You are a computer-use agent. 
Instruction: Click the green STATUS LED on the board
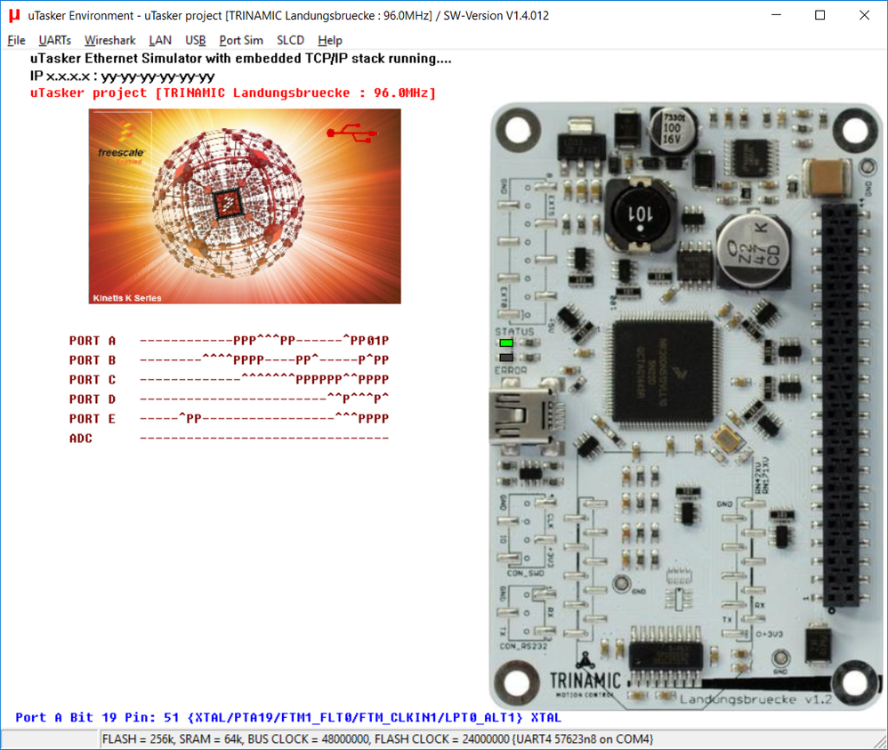506,343
